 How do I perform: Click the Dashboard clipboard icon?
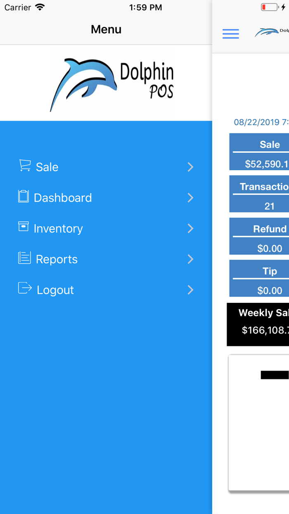24,197
